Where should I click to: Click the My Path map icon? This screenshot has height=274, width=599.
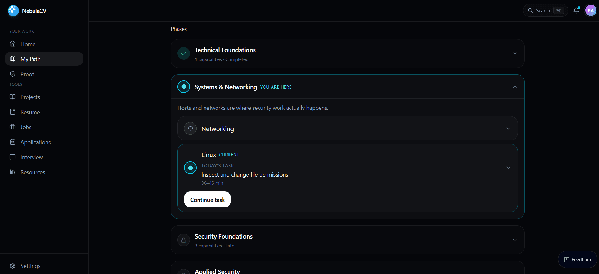[x=13, y=59]
